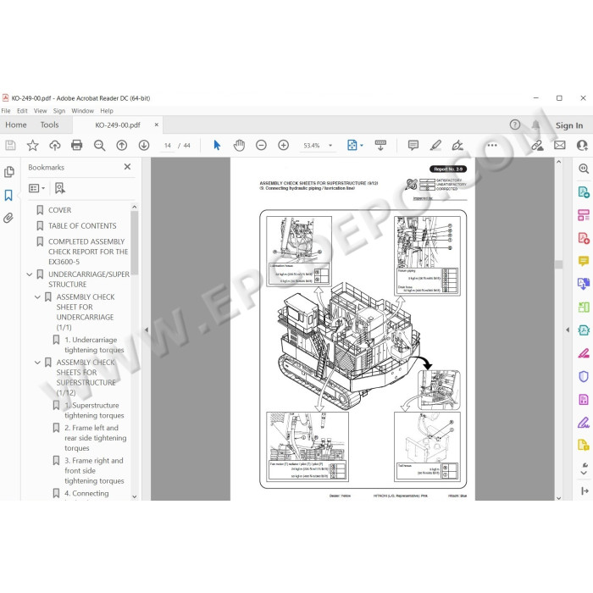Open the attachments paperclip icon
The width and height of the screenshot is (593, 593).
click(x=8, y=218)
